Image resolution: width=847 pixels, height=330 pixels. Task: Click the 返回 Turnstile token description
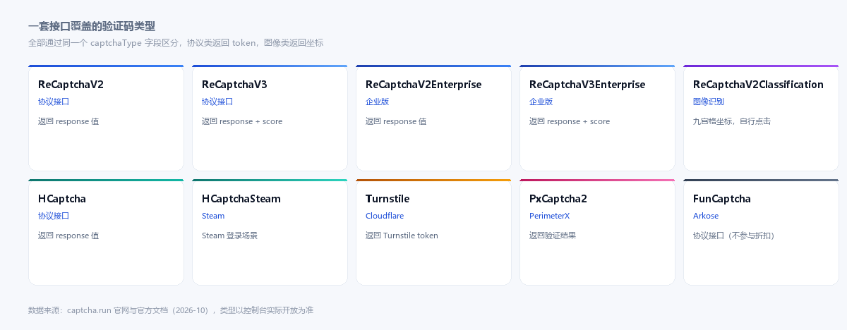(x=402, y=236)
